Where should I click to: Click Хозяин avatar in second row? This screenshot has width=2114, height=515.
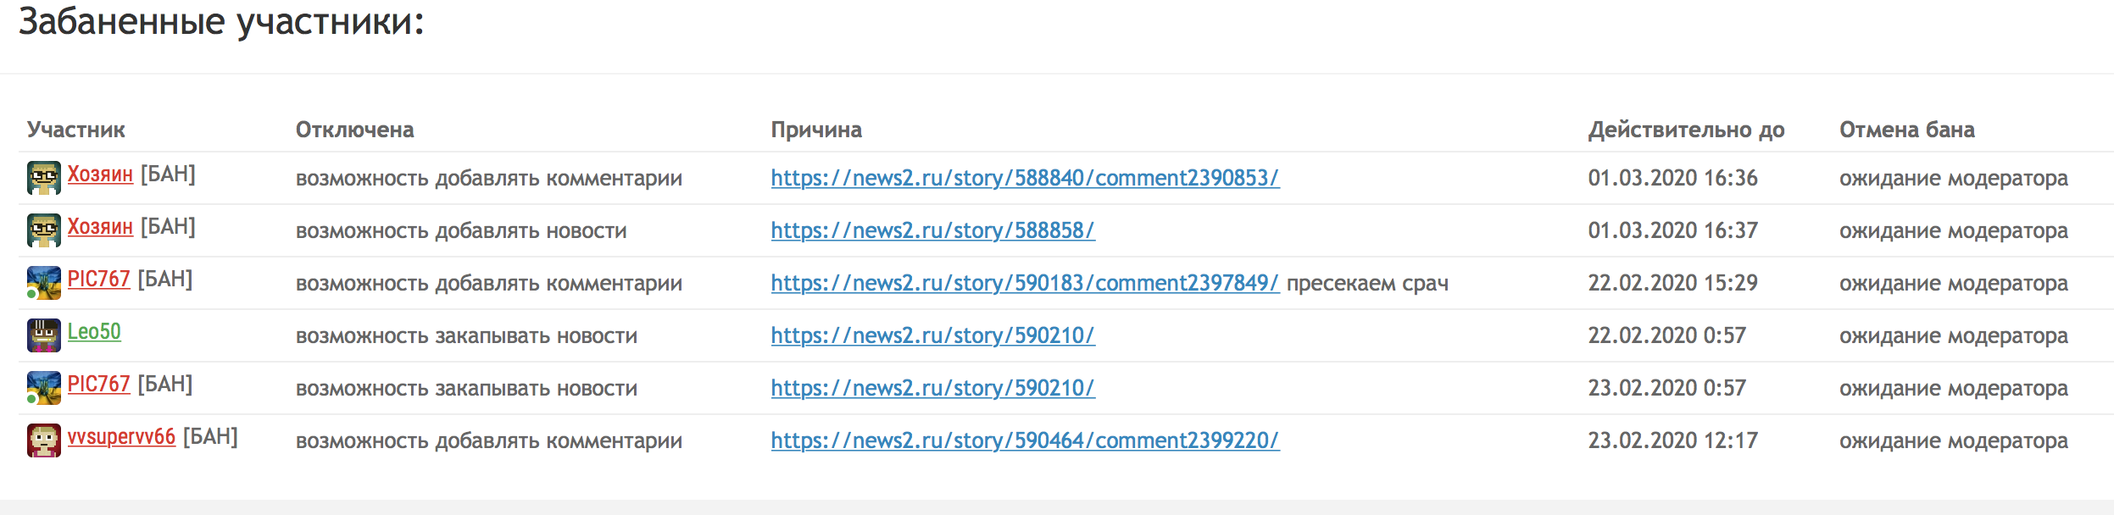44,230
